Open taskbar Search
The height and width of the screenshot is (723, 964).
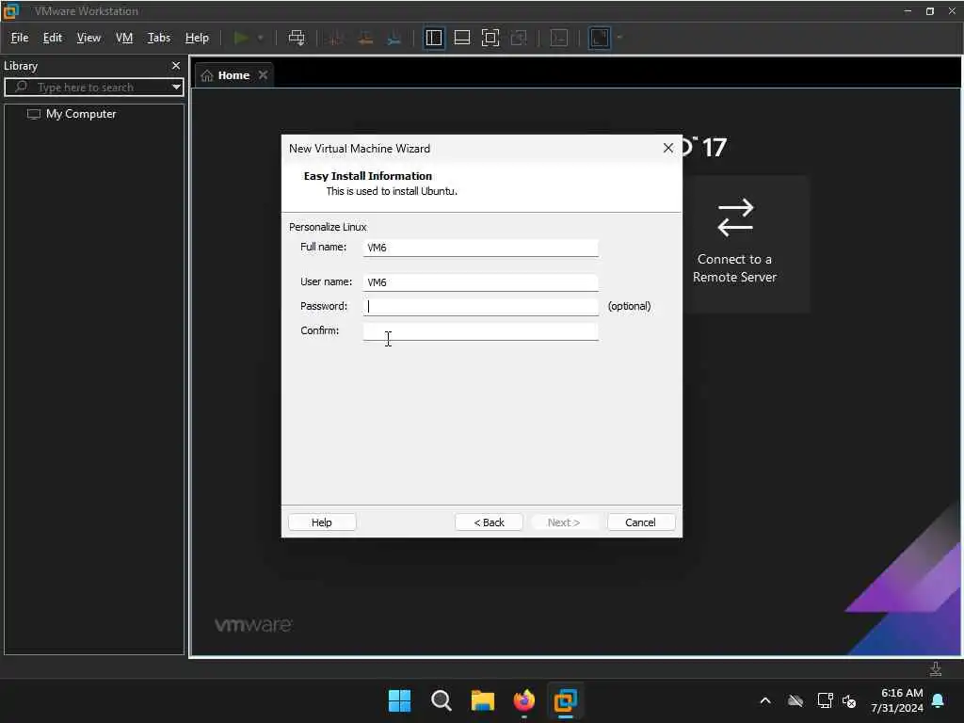[442, 700]
